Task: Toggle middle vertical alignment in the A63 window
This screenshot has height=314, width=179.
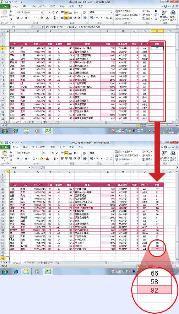Action: (x=67, y=153)
